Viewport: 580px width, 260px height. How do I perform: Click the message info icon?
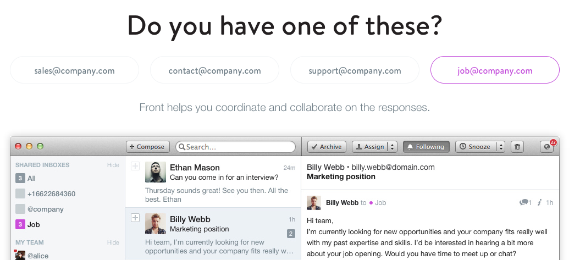(x=540, y=203)
